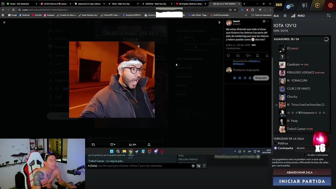The image size is (336, 189).
Task: Open the more options dots on Jaaziel's post
Action: point(268,21)
